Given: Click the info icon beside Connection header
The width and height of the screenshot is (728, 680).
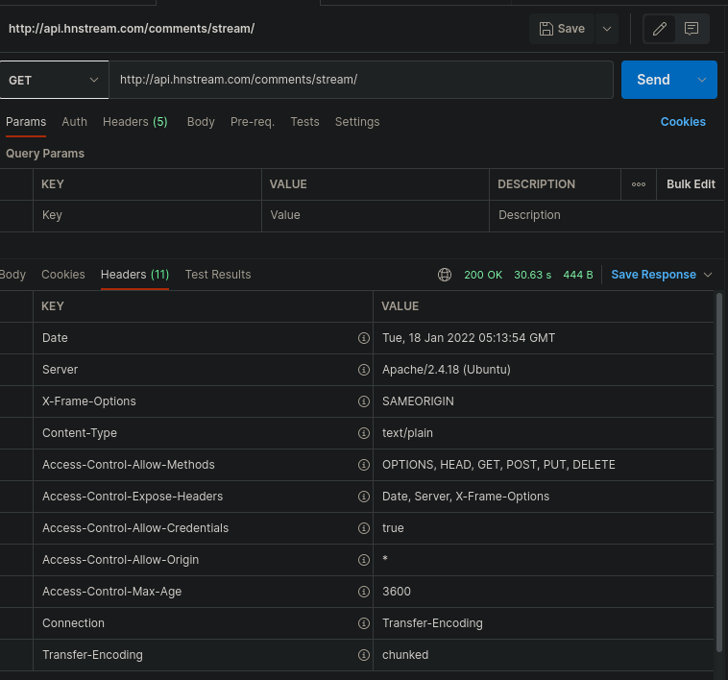Looking at the screenshot, I should pyautogui.click(x=364, y=623).
